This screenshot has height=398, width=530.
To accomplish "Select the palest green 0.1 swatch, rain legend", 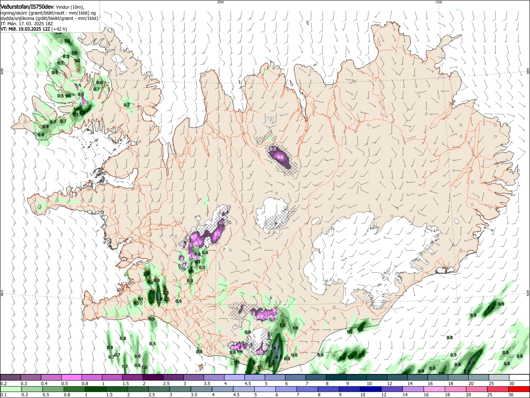I will [x=10, y=389].
